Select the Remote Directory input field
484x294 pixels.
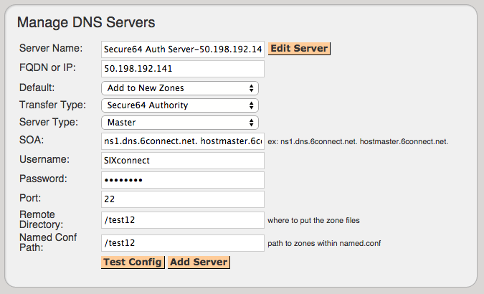click(183, 220)
